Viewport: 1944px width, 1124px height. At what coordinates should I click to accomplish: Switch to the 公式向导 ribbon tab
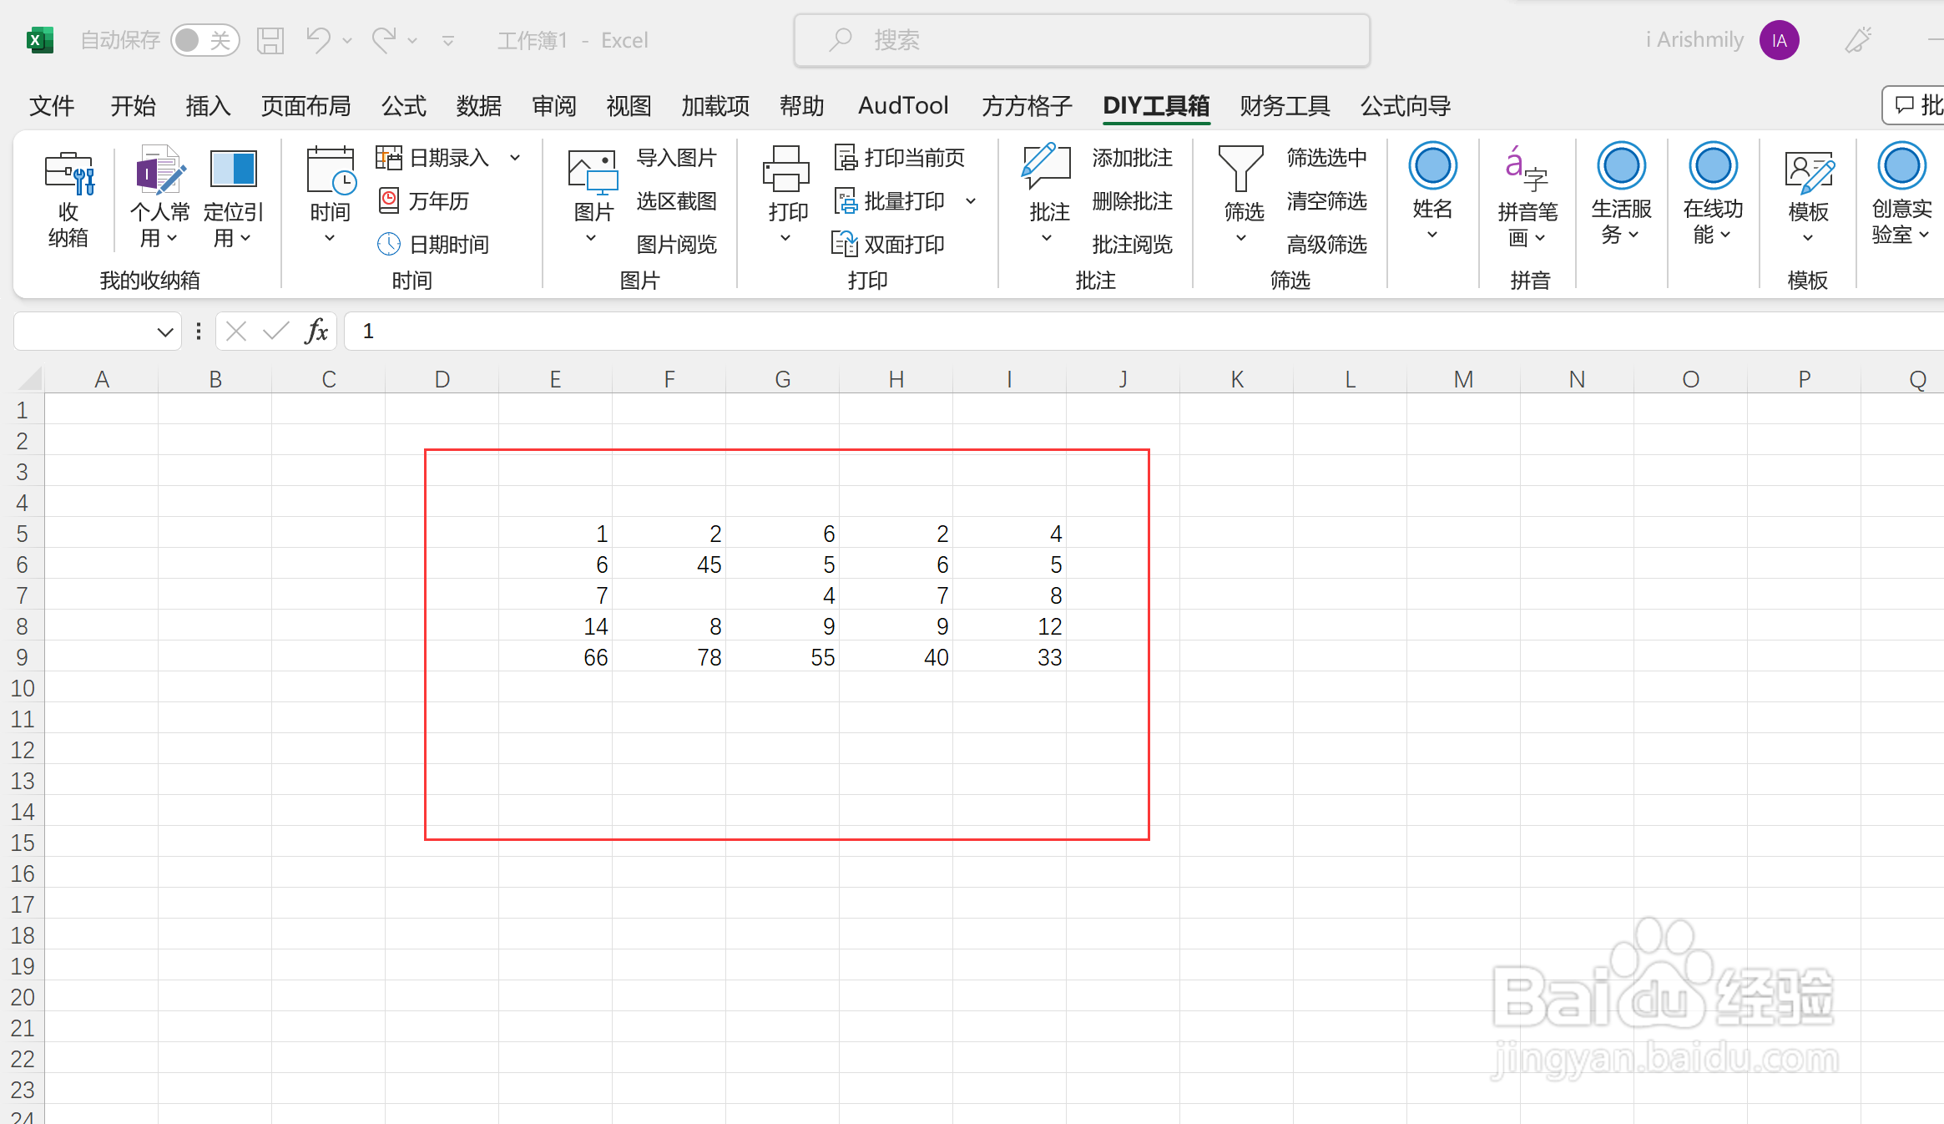(1405, 105)
